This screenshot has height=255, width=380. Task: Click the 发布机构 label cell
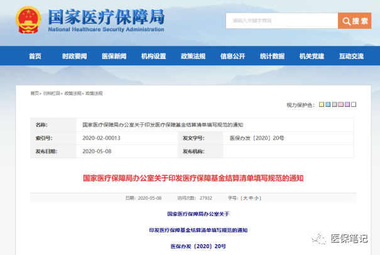click(200, 151)
